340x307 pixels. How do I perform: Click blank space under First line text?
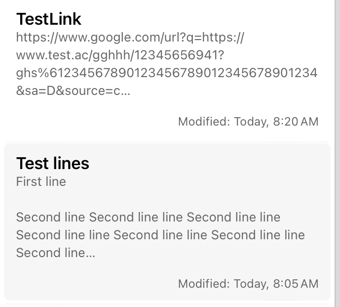coord(167,199)
